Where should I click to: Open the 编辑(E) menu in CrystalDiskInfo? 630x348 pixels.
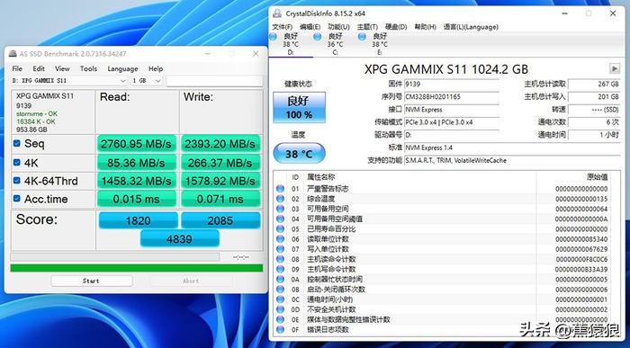tap(310, 27)
